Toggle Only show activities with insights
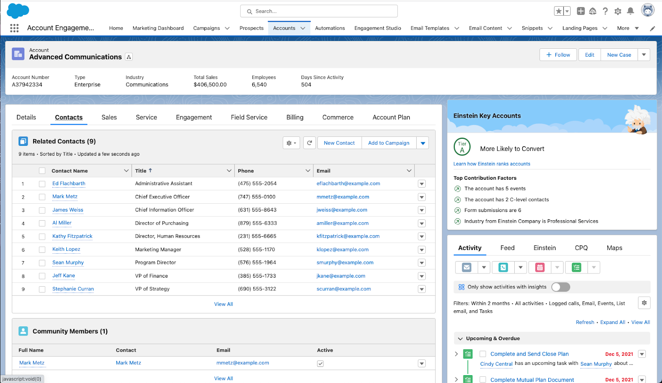 561,287
